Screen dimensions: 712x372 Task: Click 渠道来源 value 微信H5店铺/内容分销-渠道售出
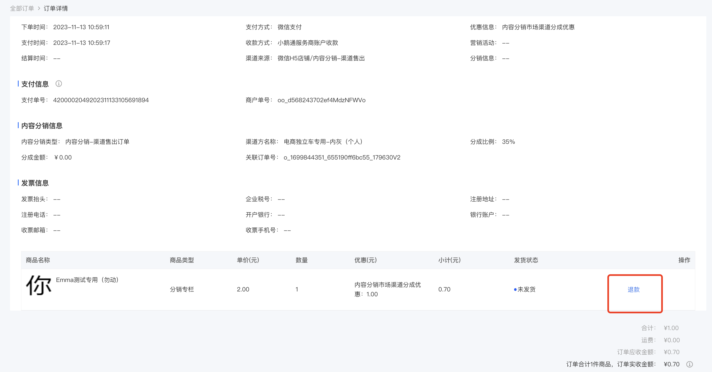point(321,58)
